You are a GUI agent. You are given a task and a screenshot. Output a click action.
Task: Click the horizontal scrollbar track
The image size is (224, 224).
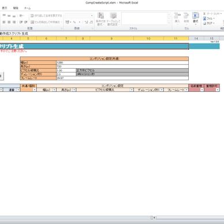tap(190, 218)
